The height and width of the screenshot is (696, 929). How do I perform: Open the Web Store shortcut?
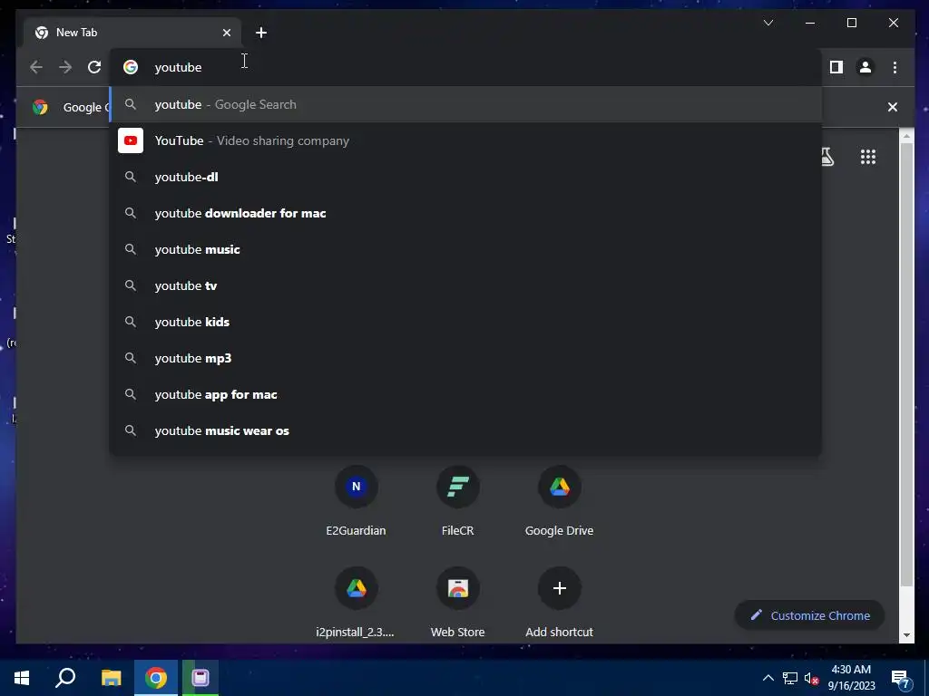pyautogui.click(x=457, y=603)
